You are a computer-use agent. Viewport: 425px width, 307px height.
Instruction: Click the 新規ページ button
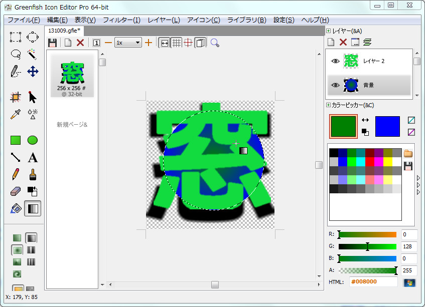(x=72, y=124)
